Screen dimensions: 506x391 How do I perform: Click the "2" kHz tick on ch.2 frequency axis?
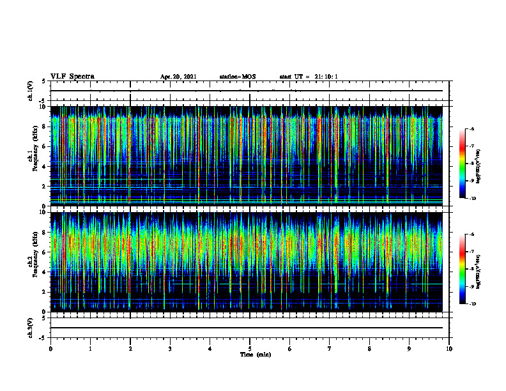(x=45, y=292)
